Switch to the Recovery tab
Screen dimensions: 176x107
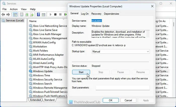pos(96,14)
